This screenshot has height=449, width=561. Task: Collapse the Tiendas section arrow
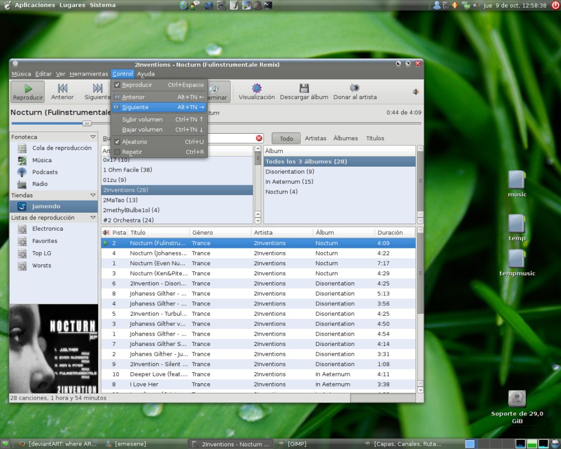[93, 195]
